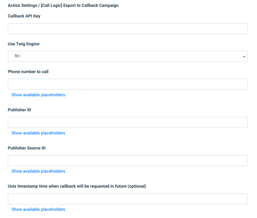Viewport: 257px width, 218px height.
Task: Click the Unix timestamp callback time field
Action: [128, 199]
